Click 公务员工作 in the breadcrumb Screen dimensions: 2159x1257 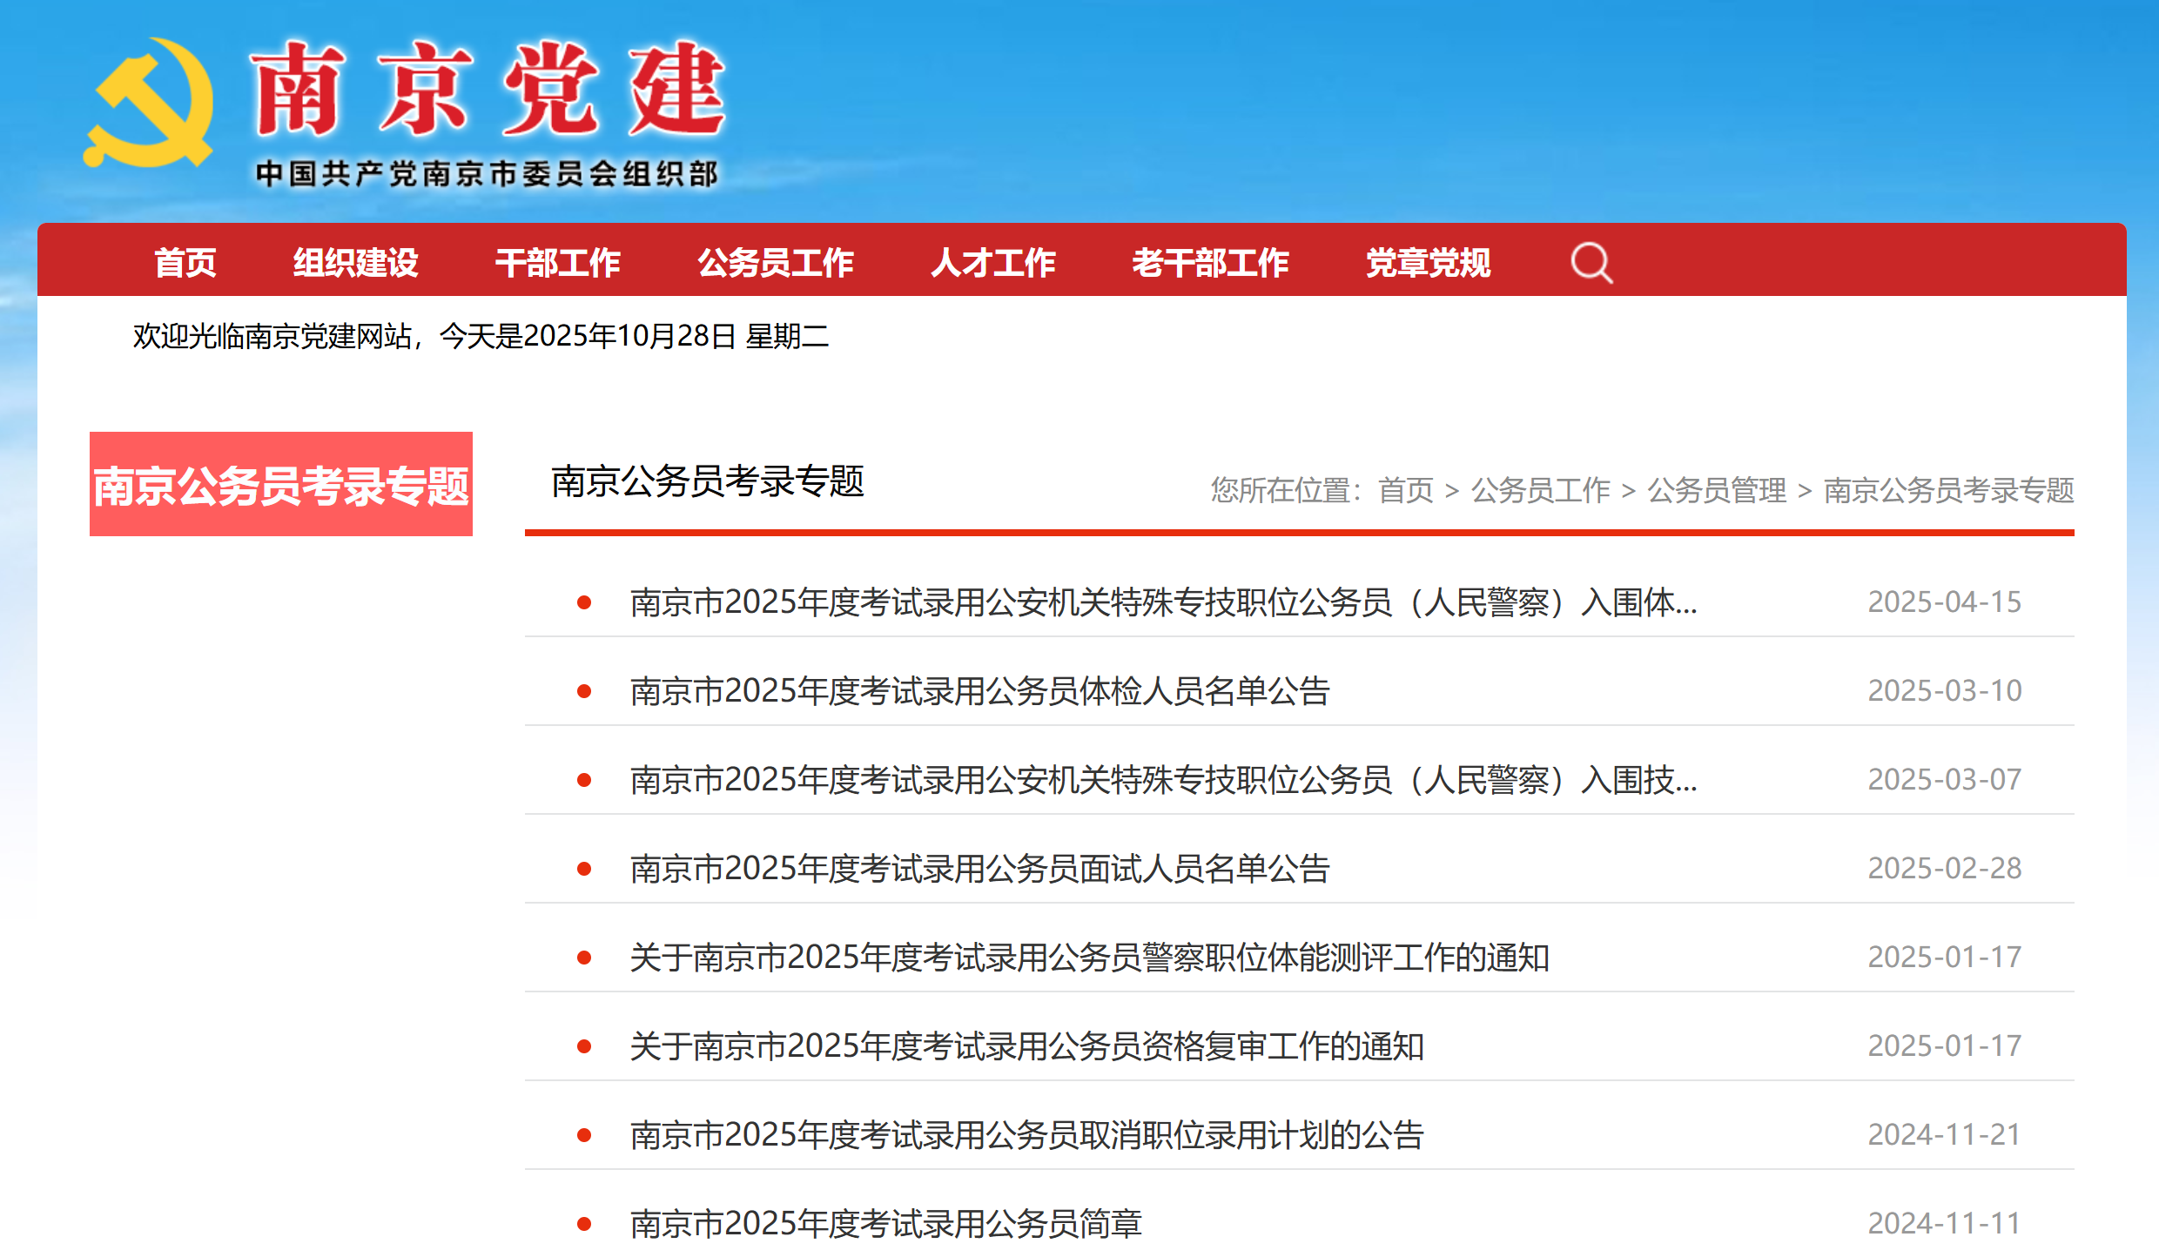click(x=1540, y=490)
